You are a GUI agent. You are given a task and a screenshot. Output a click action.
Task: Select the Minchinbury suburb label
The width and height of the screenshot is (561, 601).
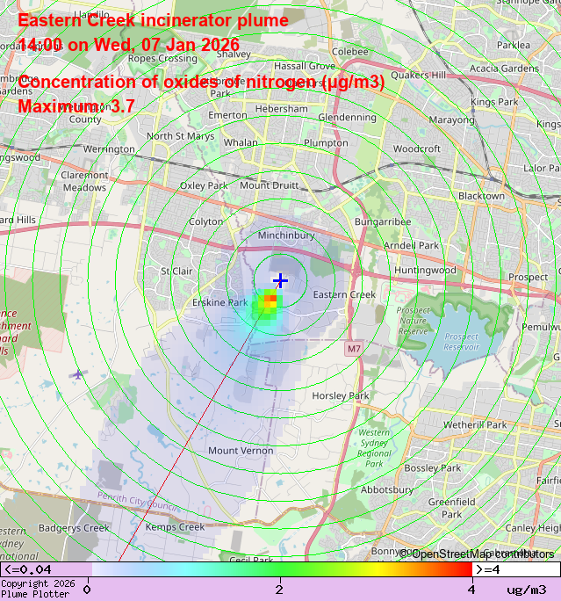(286, 236)
